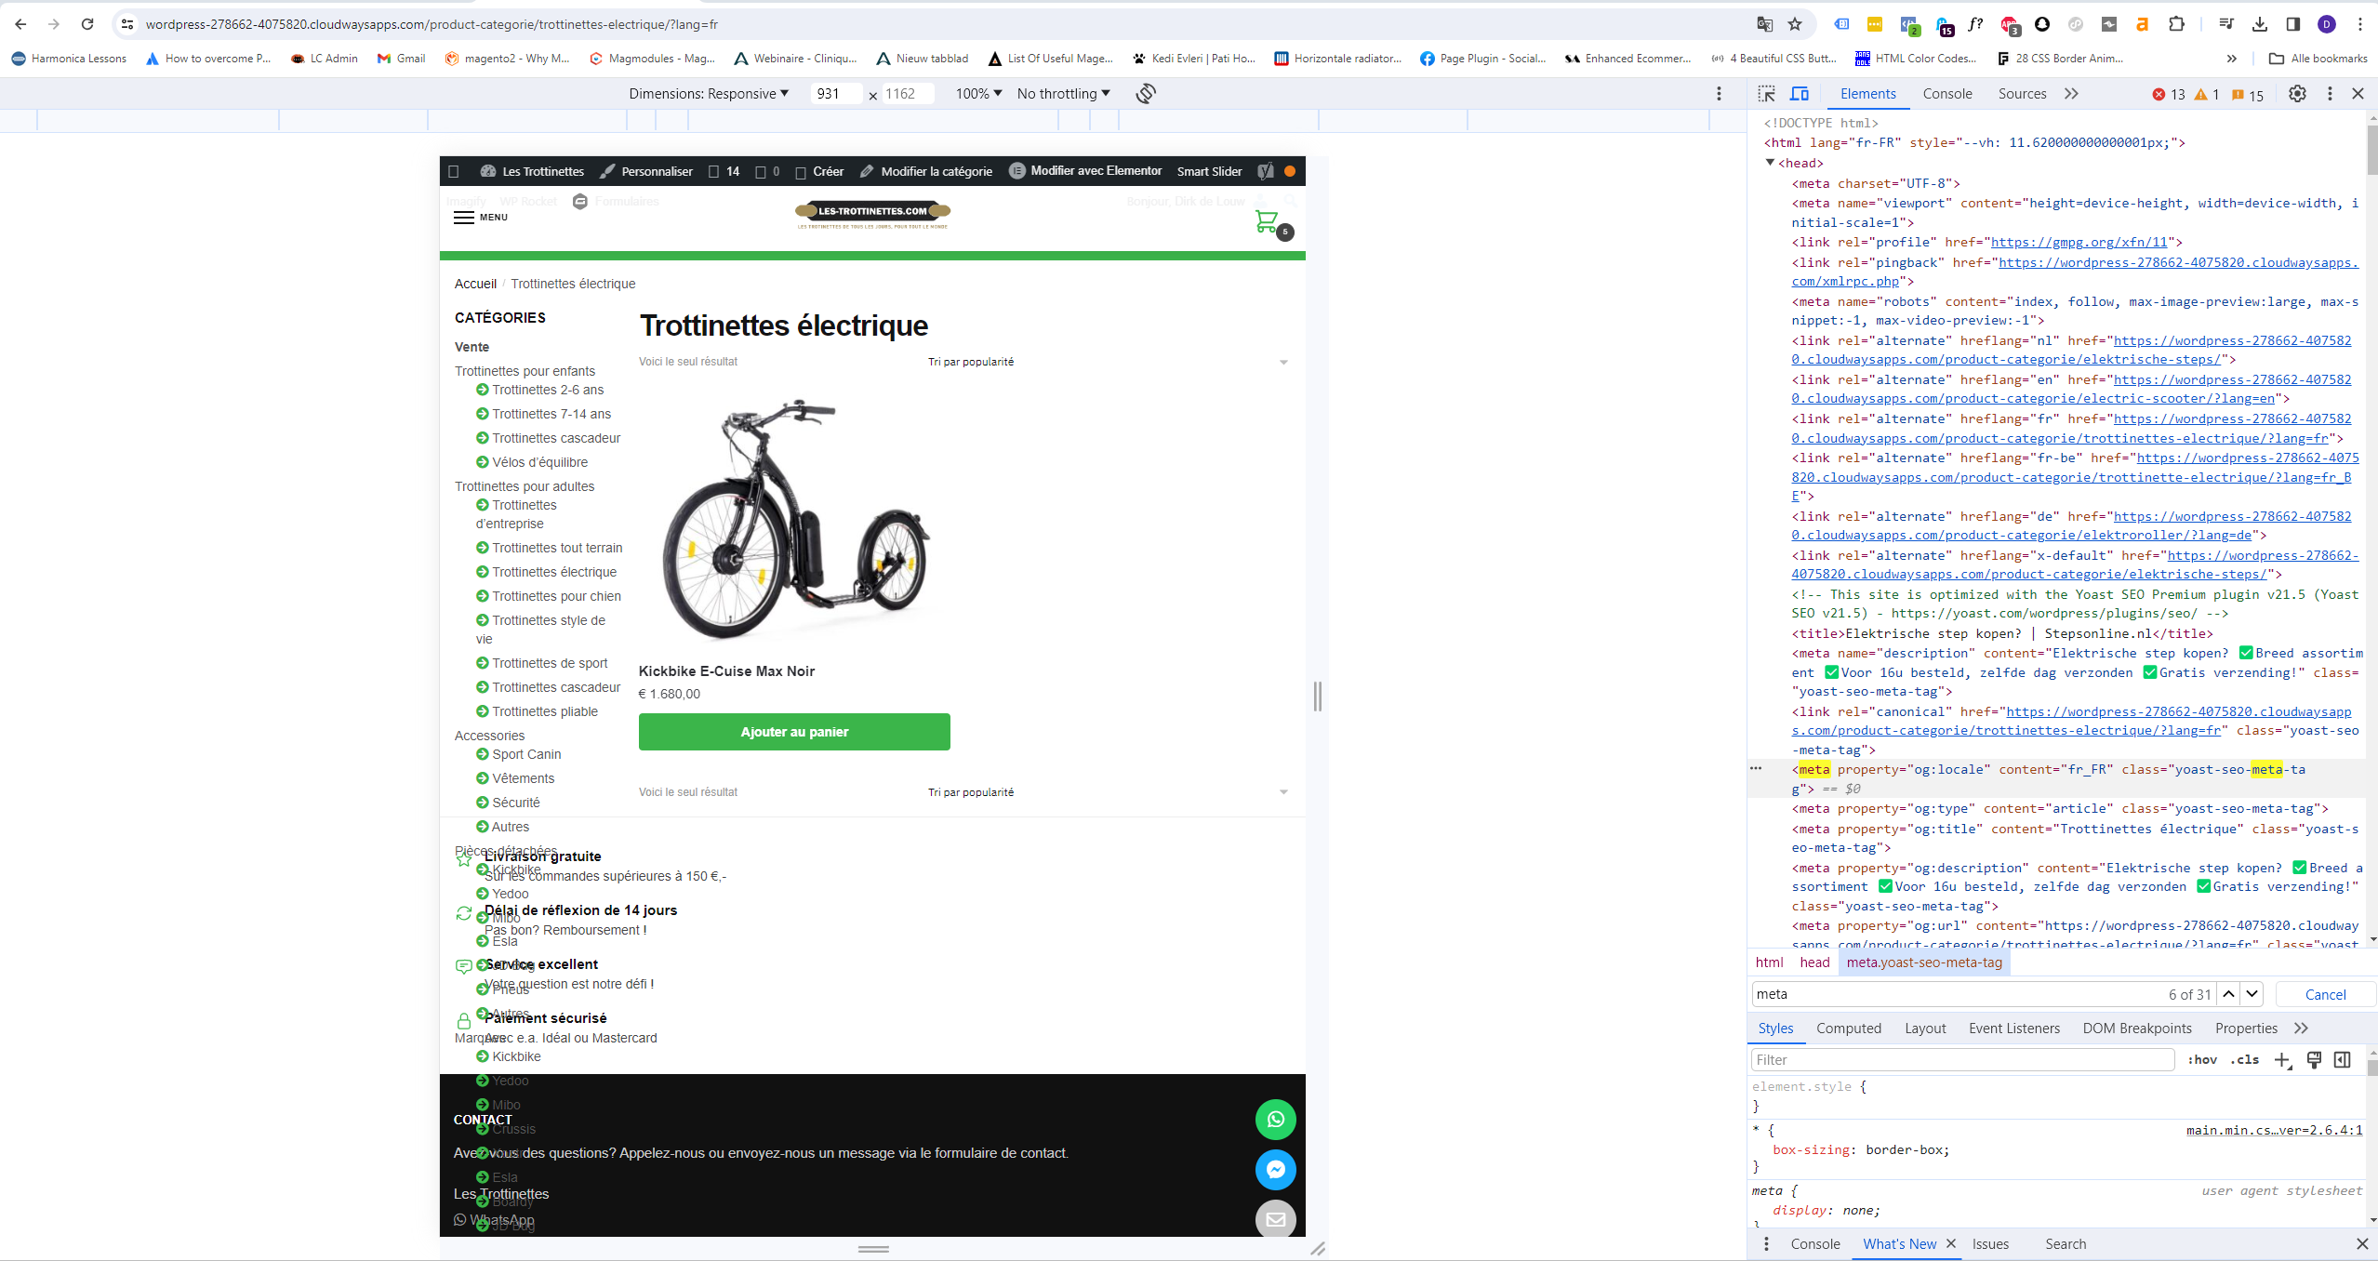Go to previous search result arrow

[x=2229, y=994]
